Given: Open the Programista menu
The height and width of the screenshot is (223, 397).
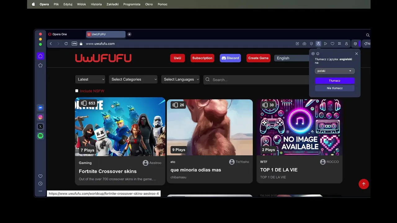Looking at the screenshot, I should click(x=132, y=4).
